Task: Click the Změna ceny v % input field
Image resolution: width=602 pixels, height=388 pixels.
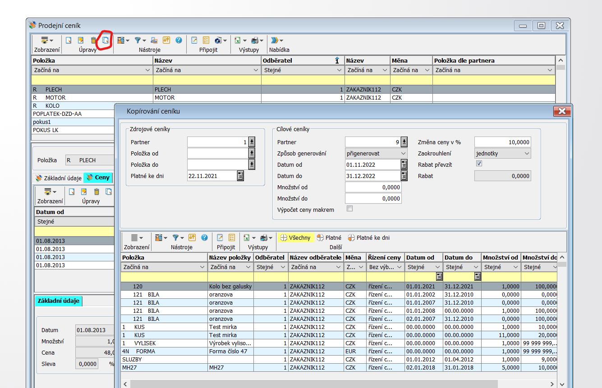Action: pos(502,142)
